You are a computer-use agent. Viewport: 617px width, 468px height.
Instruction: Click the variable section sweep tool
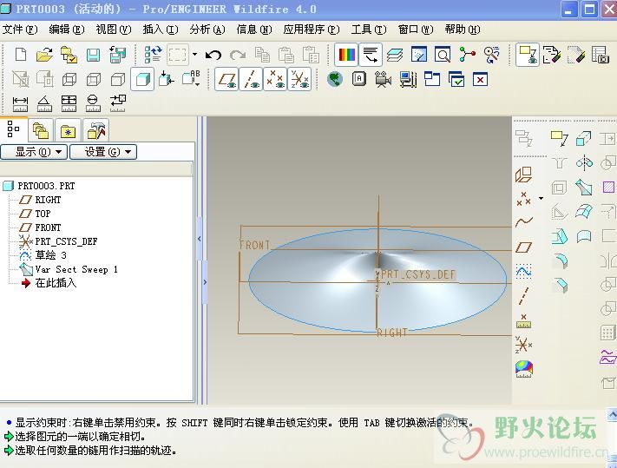pyautogui.click(x=584, y=188)
